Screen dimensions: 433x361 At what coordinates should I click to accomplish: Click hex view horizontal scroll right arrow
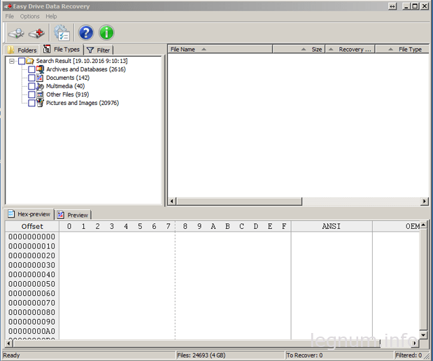pyautogui.click(x=414, y=344)
